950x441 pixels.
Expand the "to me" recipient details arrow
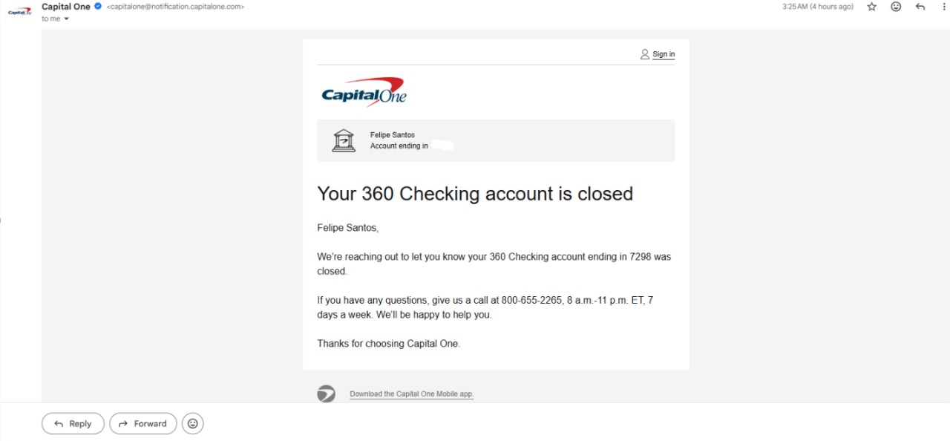66,19
